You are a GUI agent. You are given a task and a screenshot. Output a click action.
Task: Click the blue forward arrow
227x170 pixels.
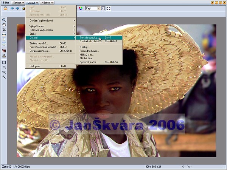click(17, 8)
